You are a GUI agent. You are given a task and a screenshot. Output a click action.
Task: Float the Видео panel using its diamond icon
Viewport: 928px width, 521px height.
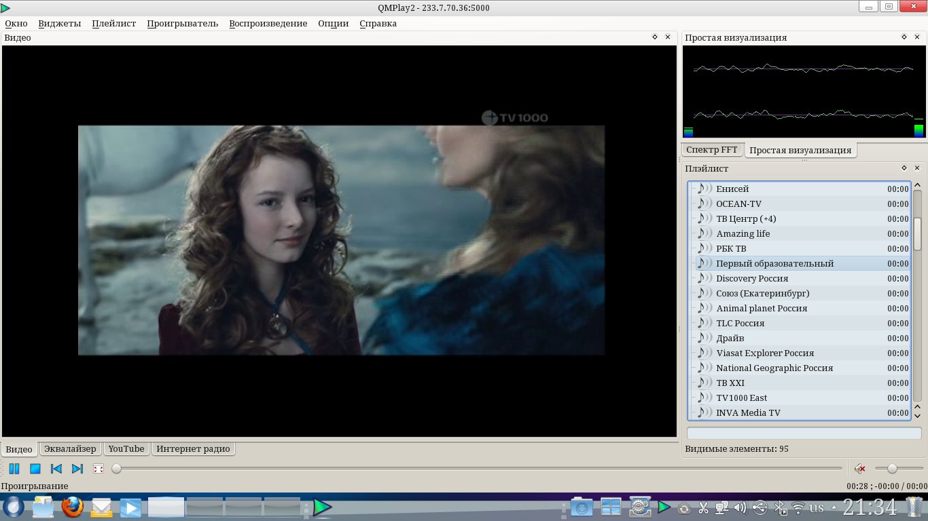(654, 37)
